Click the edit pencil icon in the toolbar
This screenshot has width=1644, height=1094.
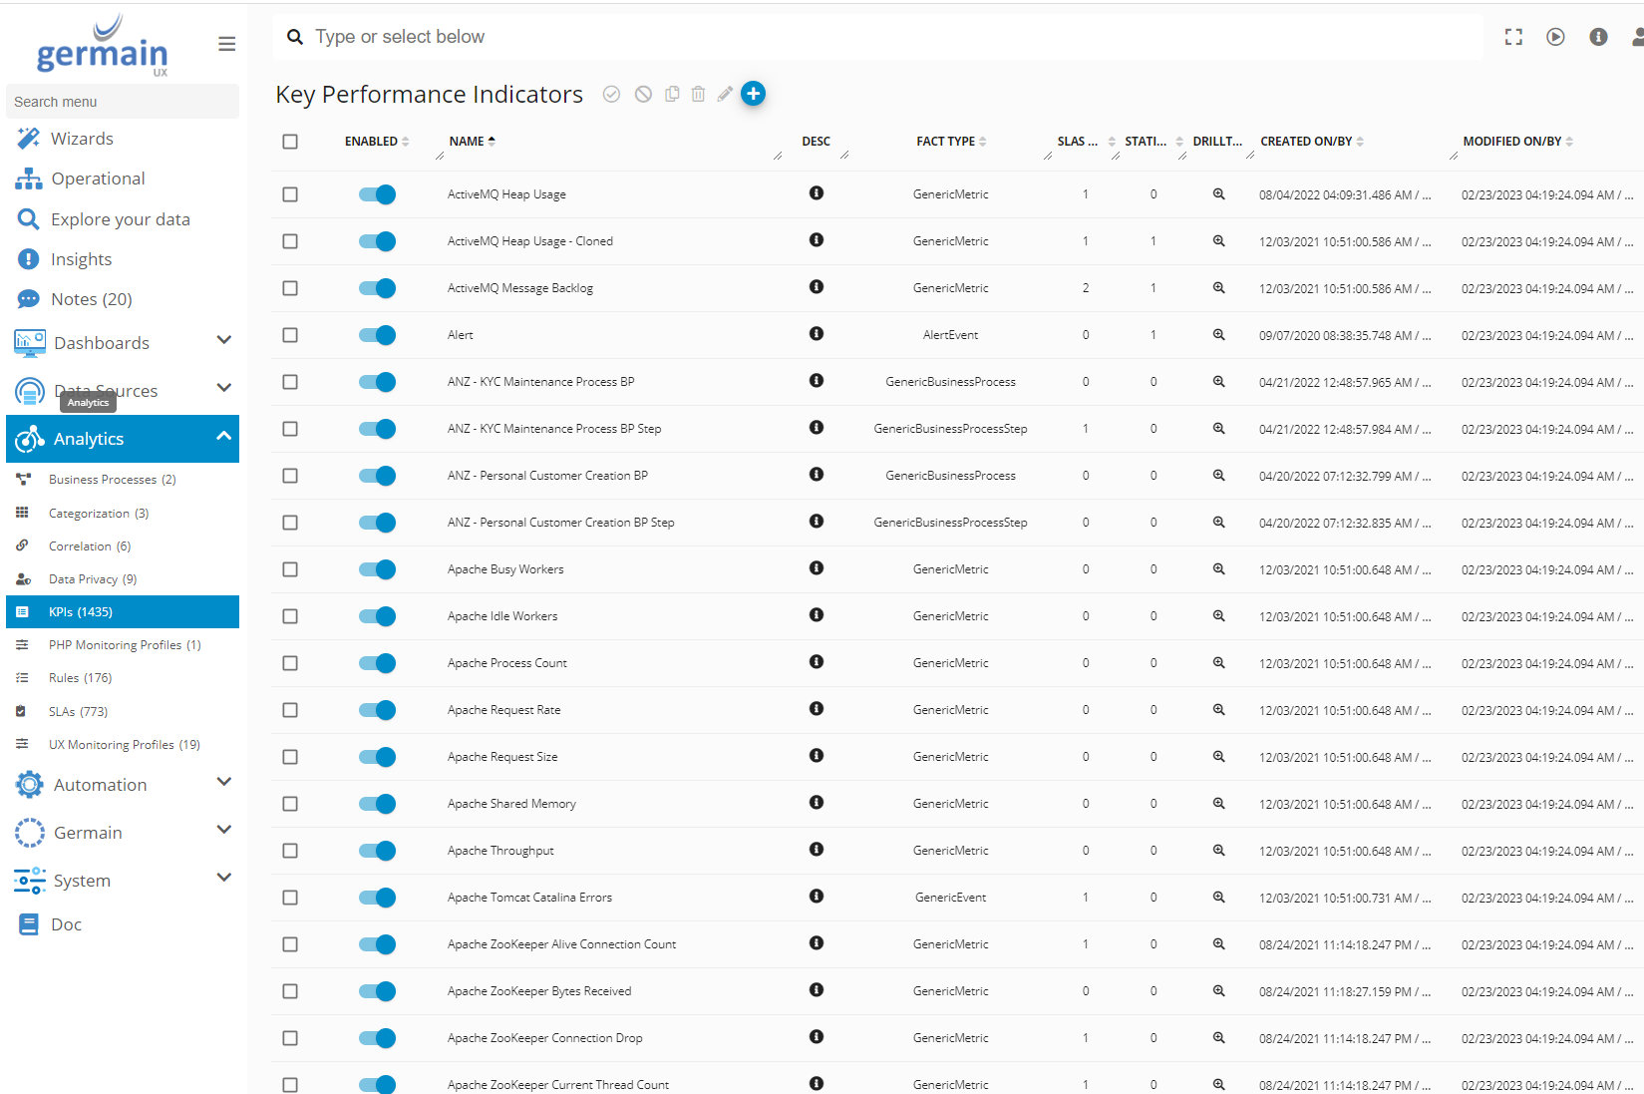coord(725,94)
